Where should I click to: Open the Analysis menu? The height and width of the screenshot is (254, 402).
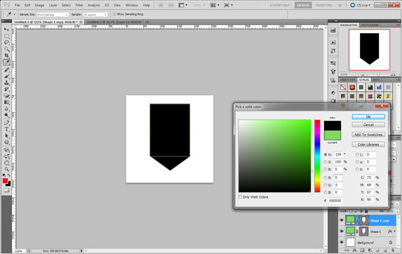click(x=93, y=5)
